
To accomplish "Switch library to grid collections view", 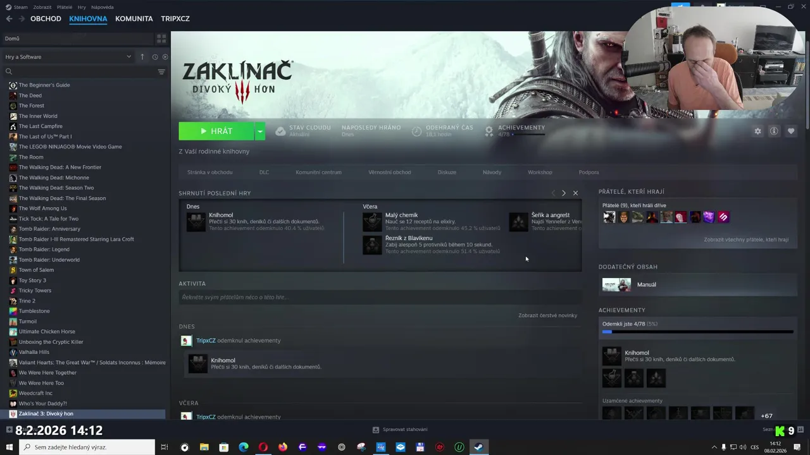I will click(x=161, y=39).
